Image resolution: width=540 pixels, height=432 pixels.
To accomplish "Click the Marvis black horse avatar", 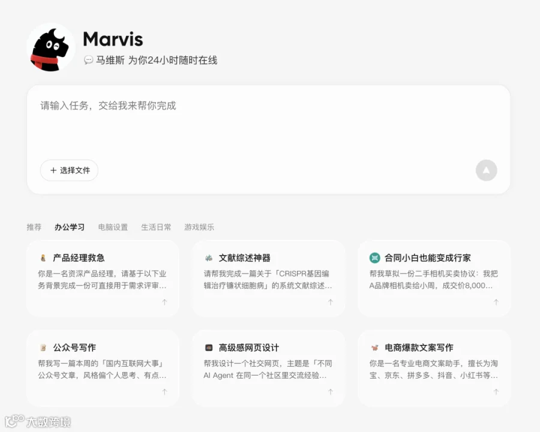I will [50, 48].
